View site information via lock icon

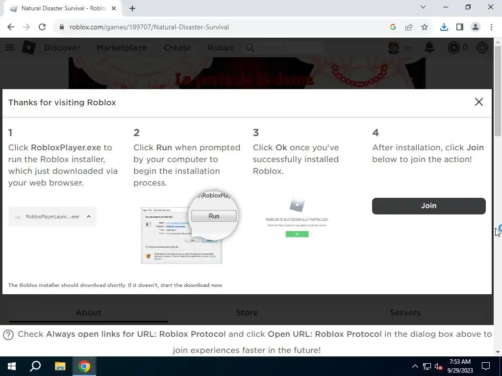pyautogui.click(x=62, y=27)
